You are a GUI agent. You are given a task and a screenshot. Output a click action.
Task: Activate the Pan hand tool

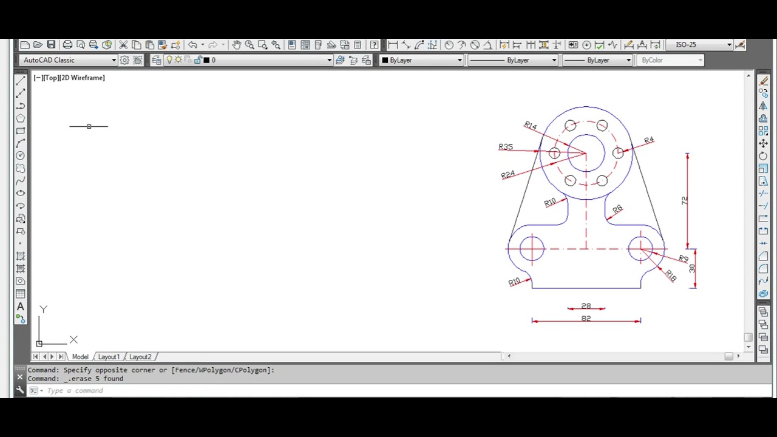point(236,45)
